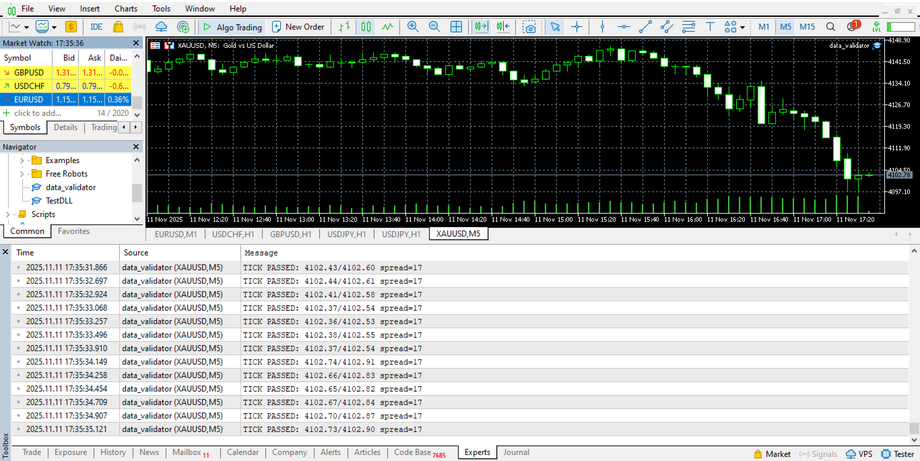The image size is (920, 461).
Task: Zoom out on the chart
Action: (x=434, y=27)
